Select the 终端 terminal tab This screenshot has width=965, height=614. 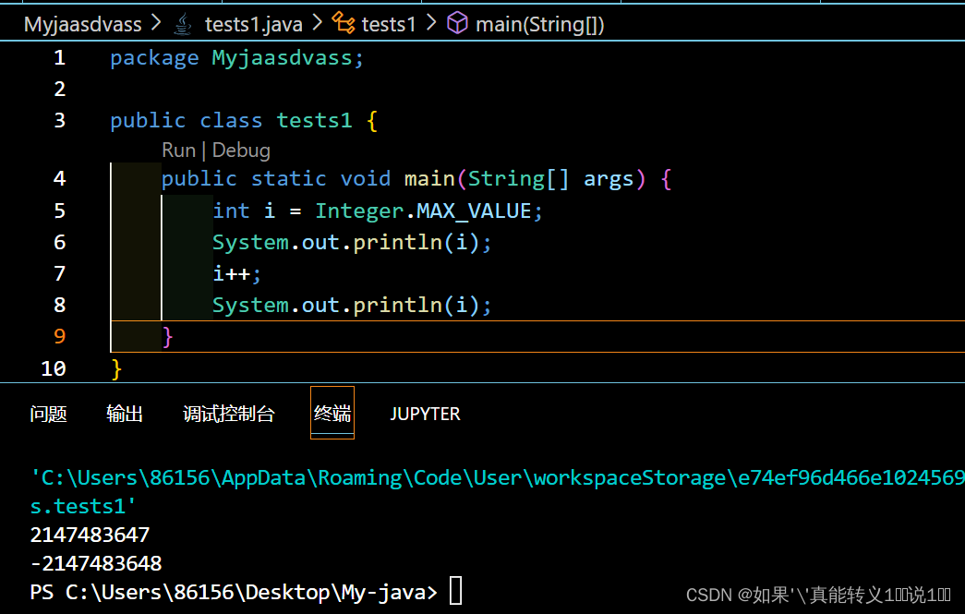(332, 413)
